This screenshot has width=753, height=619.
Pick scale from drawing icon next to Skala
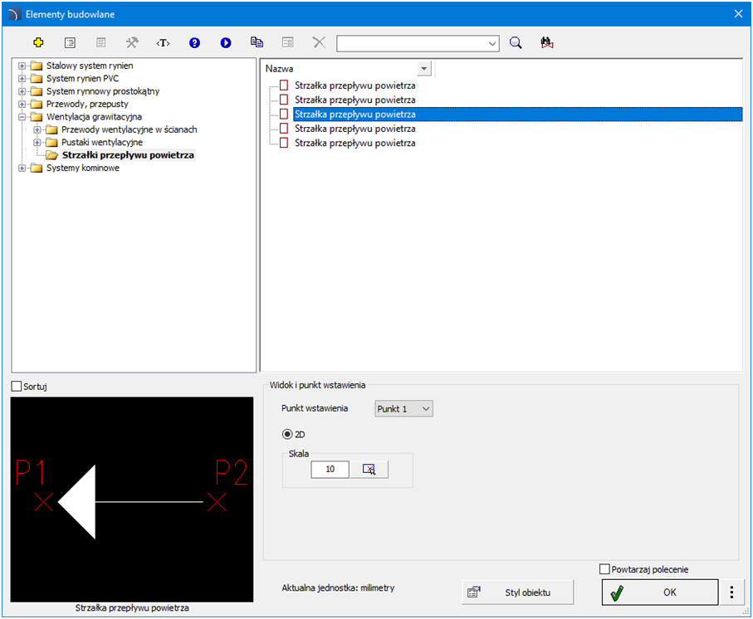coord(369,470)
